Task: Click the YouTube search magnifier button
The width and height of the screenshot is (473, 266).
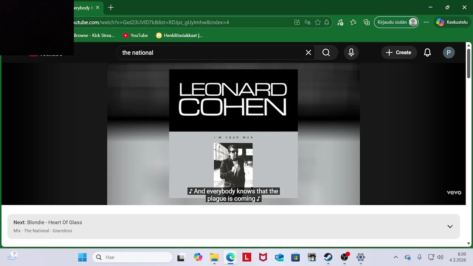Action: coord(326,52)
